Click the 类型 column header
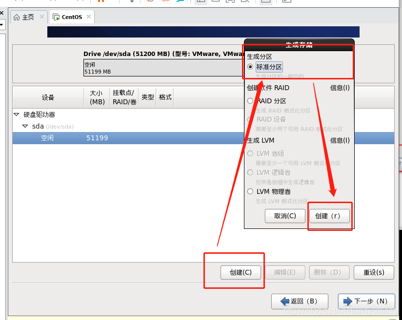 coord(148,97)
